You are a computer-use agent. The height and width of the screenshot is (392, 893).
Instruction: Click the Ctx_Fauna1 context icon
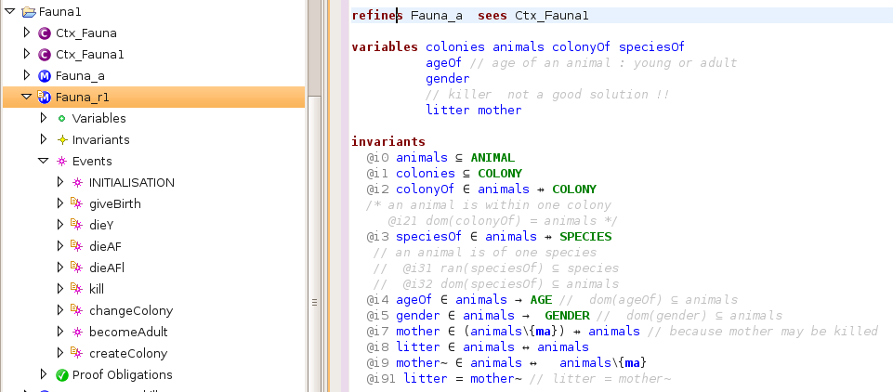pyautogui.click(x=45, y=55)
